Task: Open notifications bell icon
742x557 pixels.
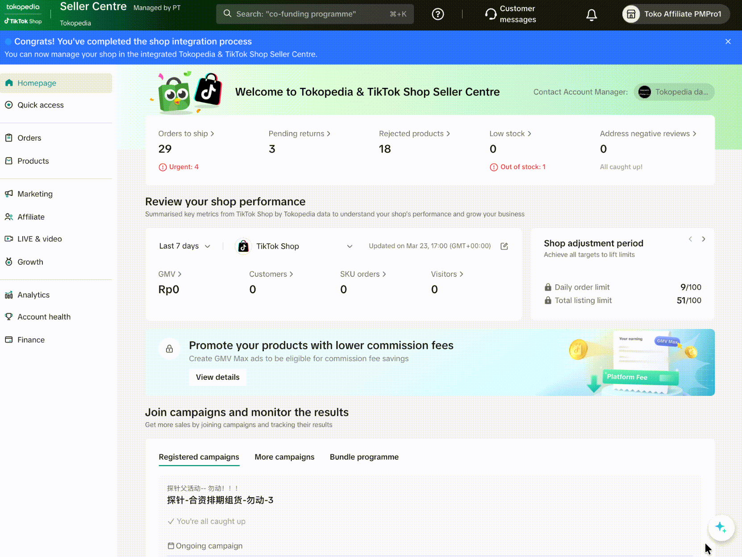Action: [x=592, y=15]
